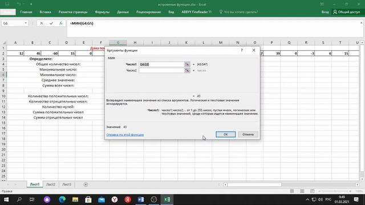This screenshot has width=365, height=205.
Task: Click the РУС language indicator
Action: (x=328, y=199)
